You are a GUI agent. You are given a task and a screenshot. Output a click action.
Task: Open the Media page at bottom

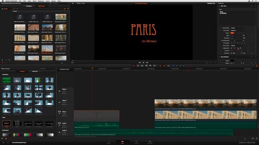(x=109, y=142)
